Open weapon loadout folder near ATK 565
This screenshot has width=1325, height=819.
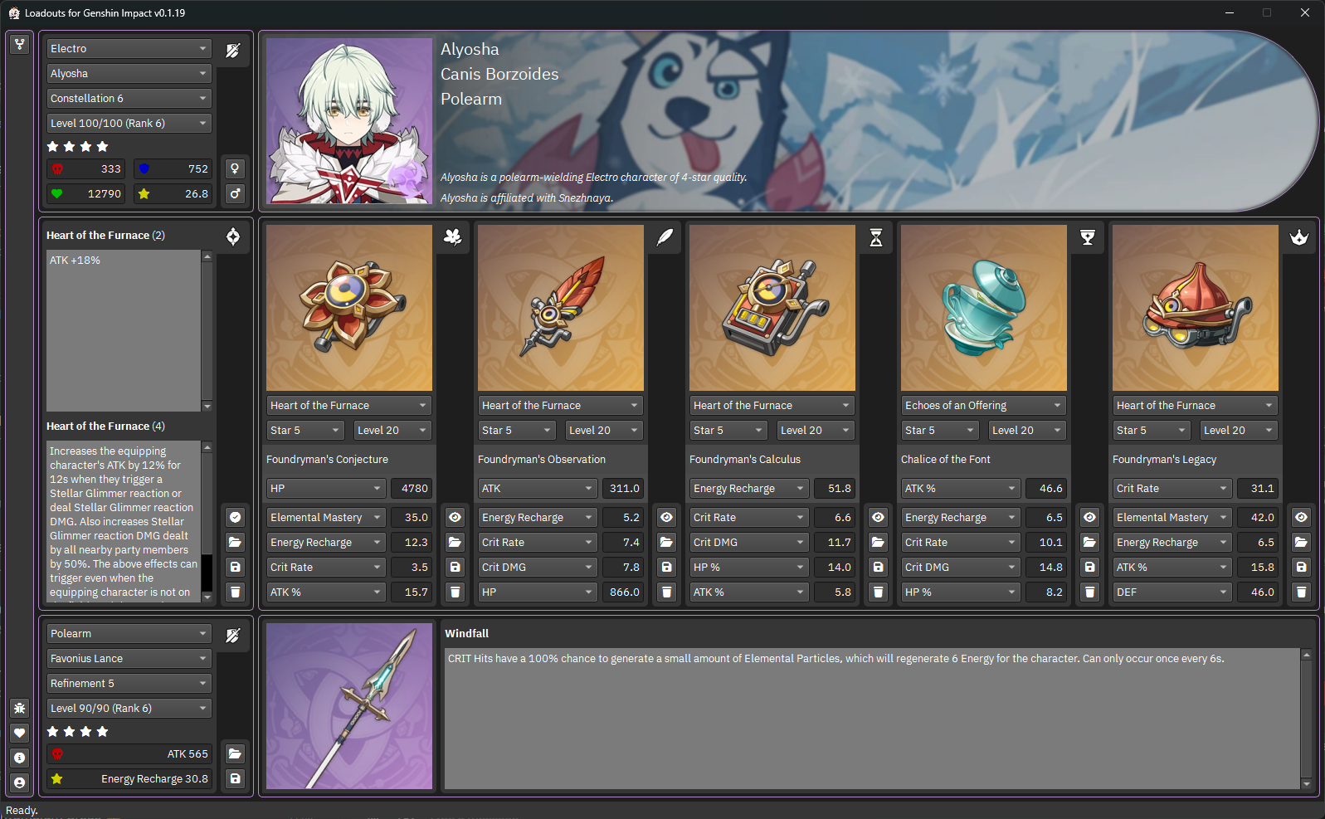pos(236,754)
